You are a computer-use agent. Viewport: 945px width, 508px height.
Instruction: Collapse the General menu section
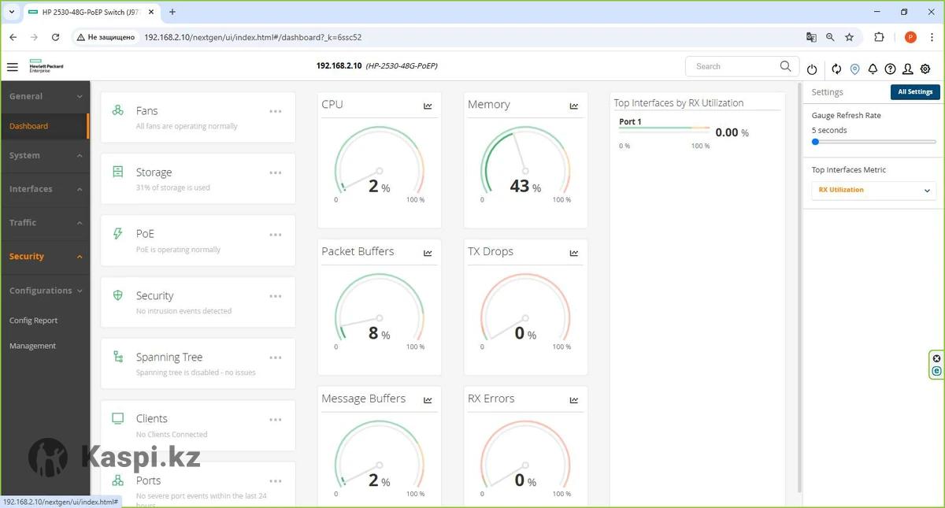(x=44, y=96)
